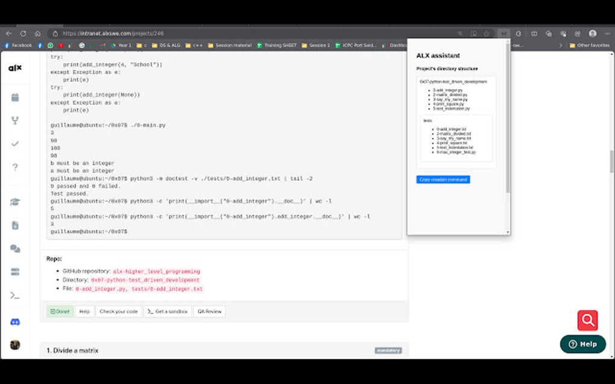Open the chat bubbles icon in the sidebar
Screen dimensions: 615x384
(x=13, y=248)
